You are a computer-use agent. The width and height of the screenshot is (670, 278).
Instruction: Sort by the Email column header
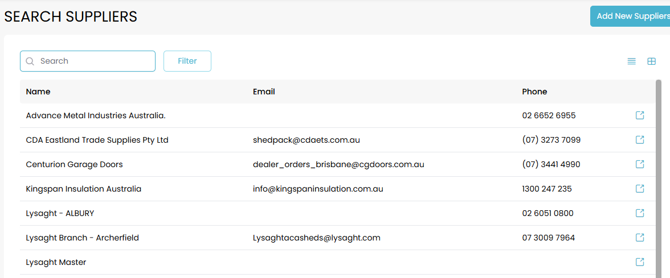point(264,92)
